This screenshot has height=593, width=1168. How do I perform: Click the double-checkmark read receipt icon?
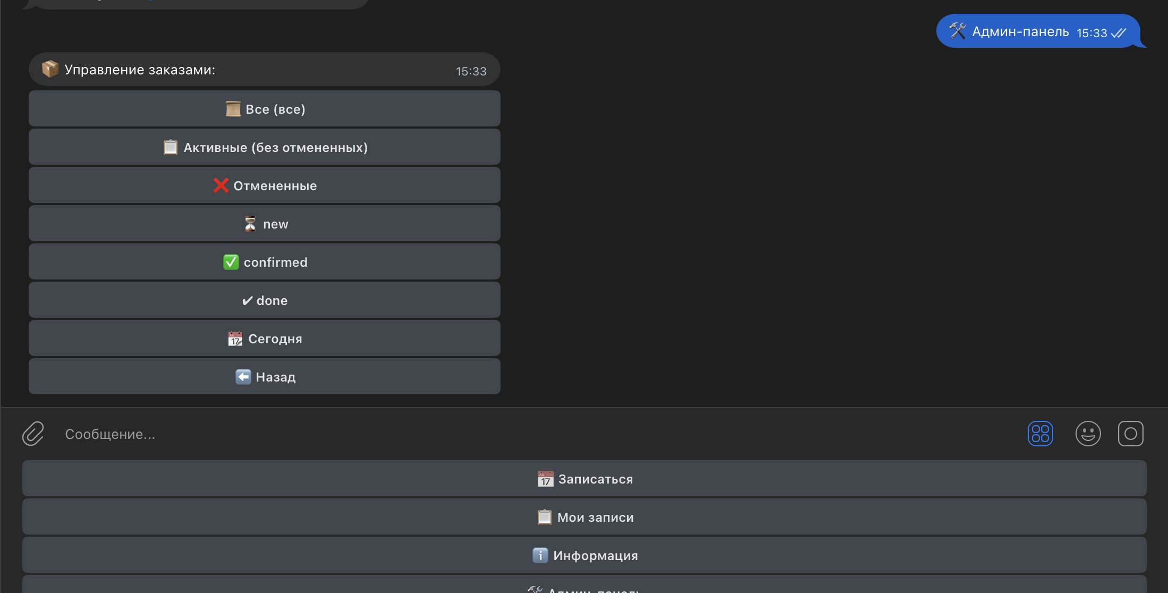tap(1118, 33)
